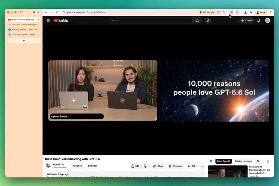Show more filter chips with right chevron
The height and width of the screenshot is (186, 279).
(x=268, y=161)
